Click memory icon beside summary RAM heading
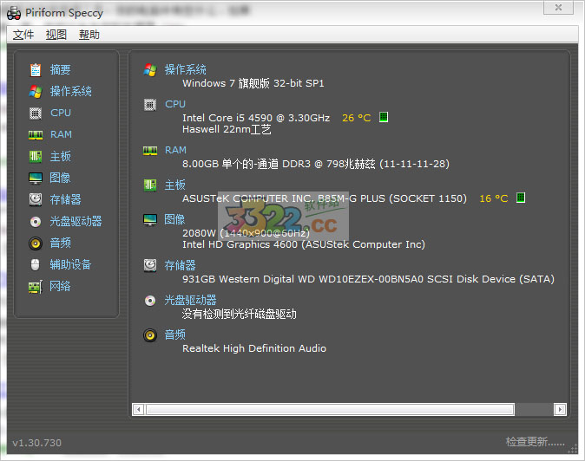The image size is (585, 461). (x=150, y=151)
